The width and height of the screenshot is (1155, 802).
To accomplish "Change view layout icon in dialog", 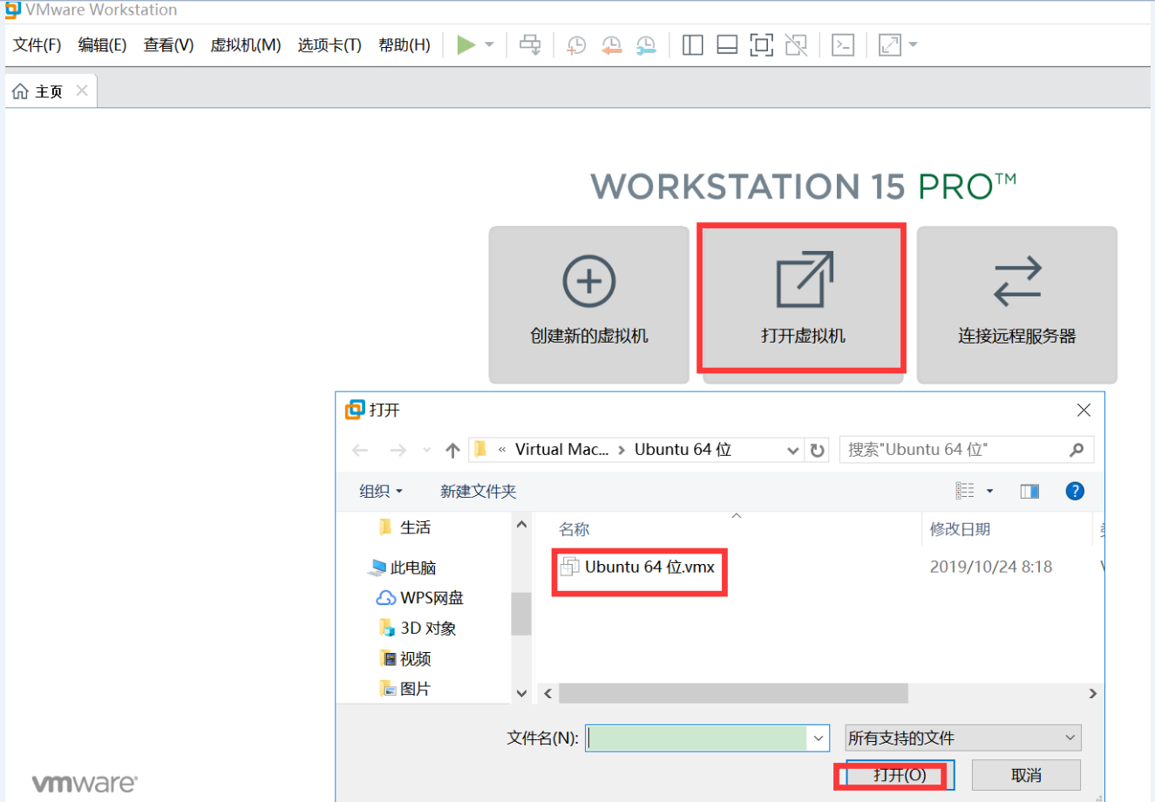I will [x=965, y=491].
